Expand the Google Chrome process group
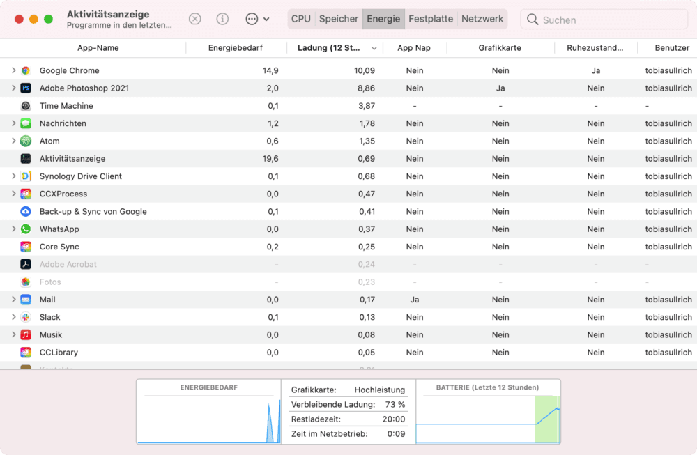697x455 pixels. [x=13, y=70]
